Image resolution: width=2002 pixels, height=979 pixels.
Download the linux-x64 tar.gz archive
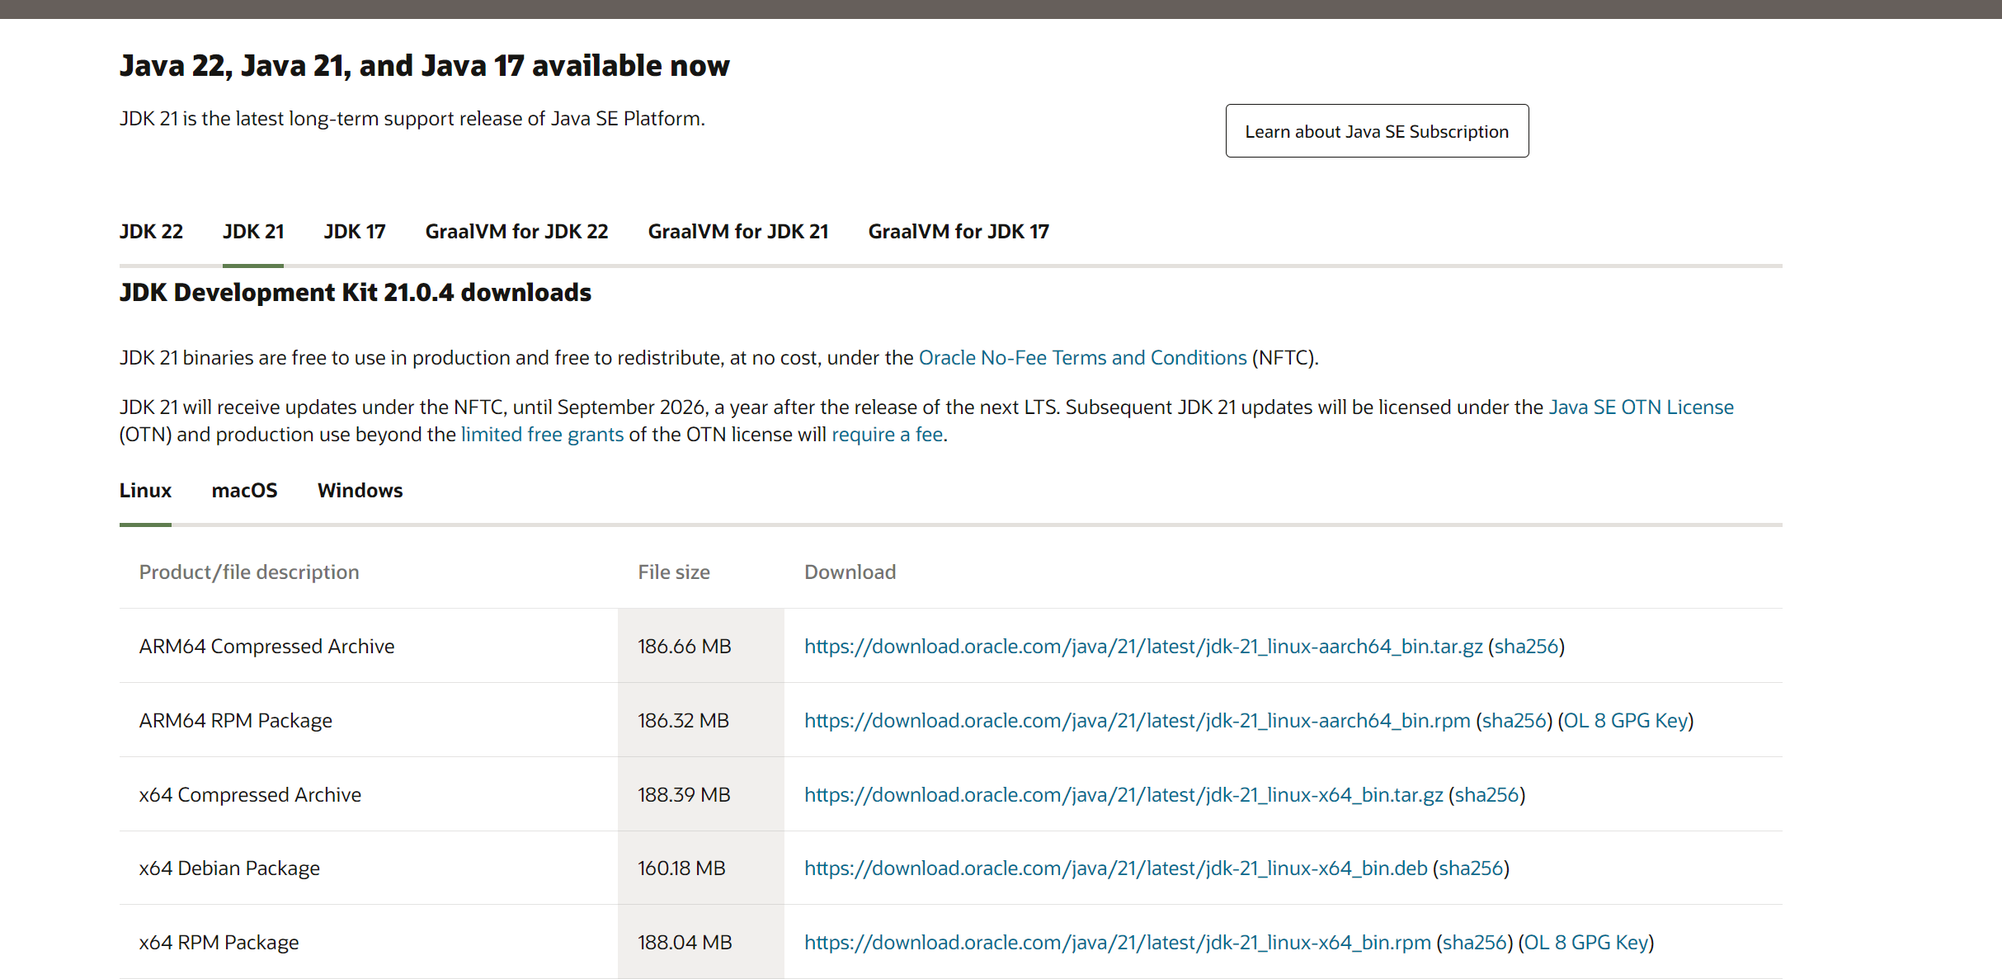click(x=1123, y=795)
